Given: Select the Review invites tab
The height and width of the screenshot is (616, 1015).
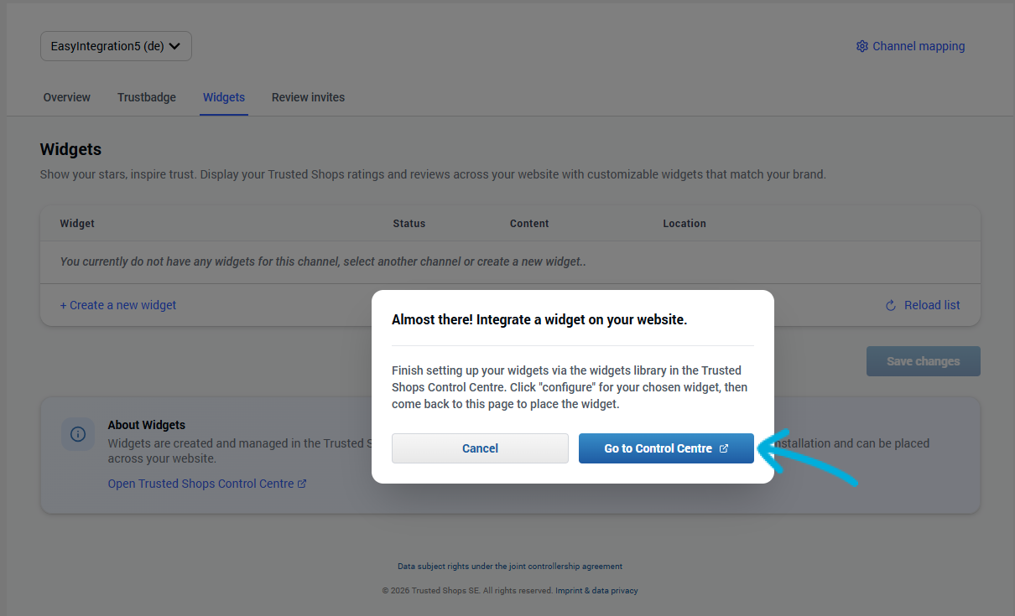Looking at the screenshot, I should (x=308, y=97).
